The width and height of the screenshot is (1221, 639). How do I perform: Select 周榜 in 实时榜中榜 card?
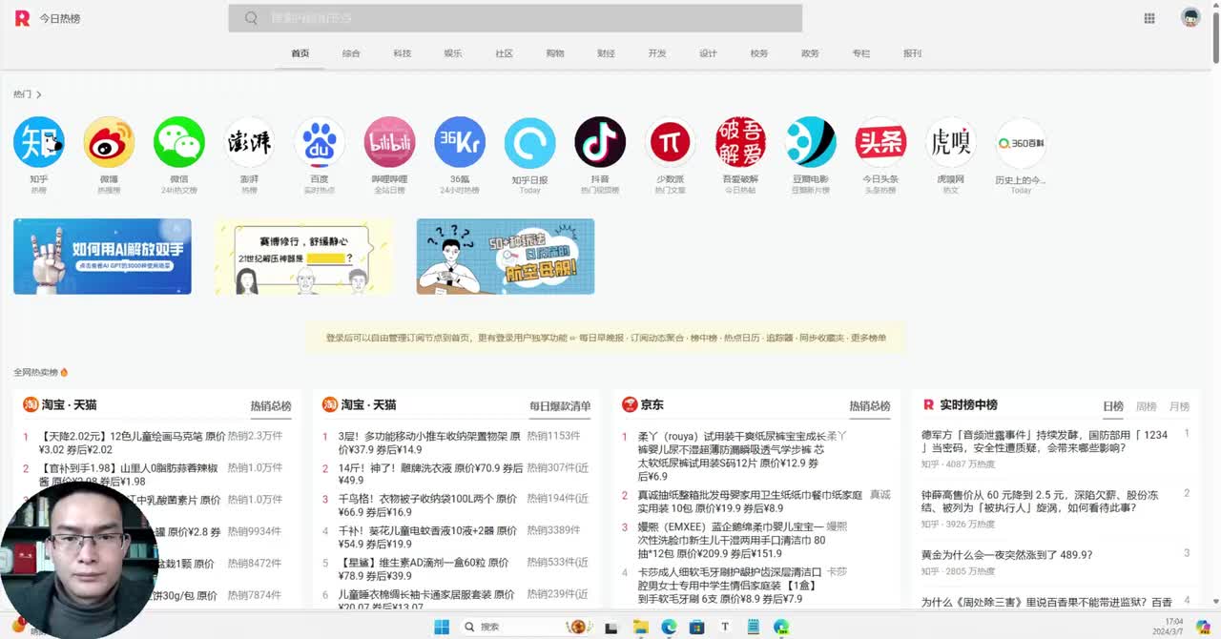click(x=1147, y=406)
